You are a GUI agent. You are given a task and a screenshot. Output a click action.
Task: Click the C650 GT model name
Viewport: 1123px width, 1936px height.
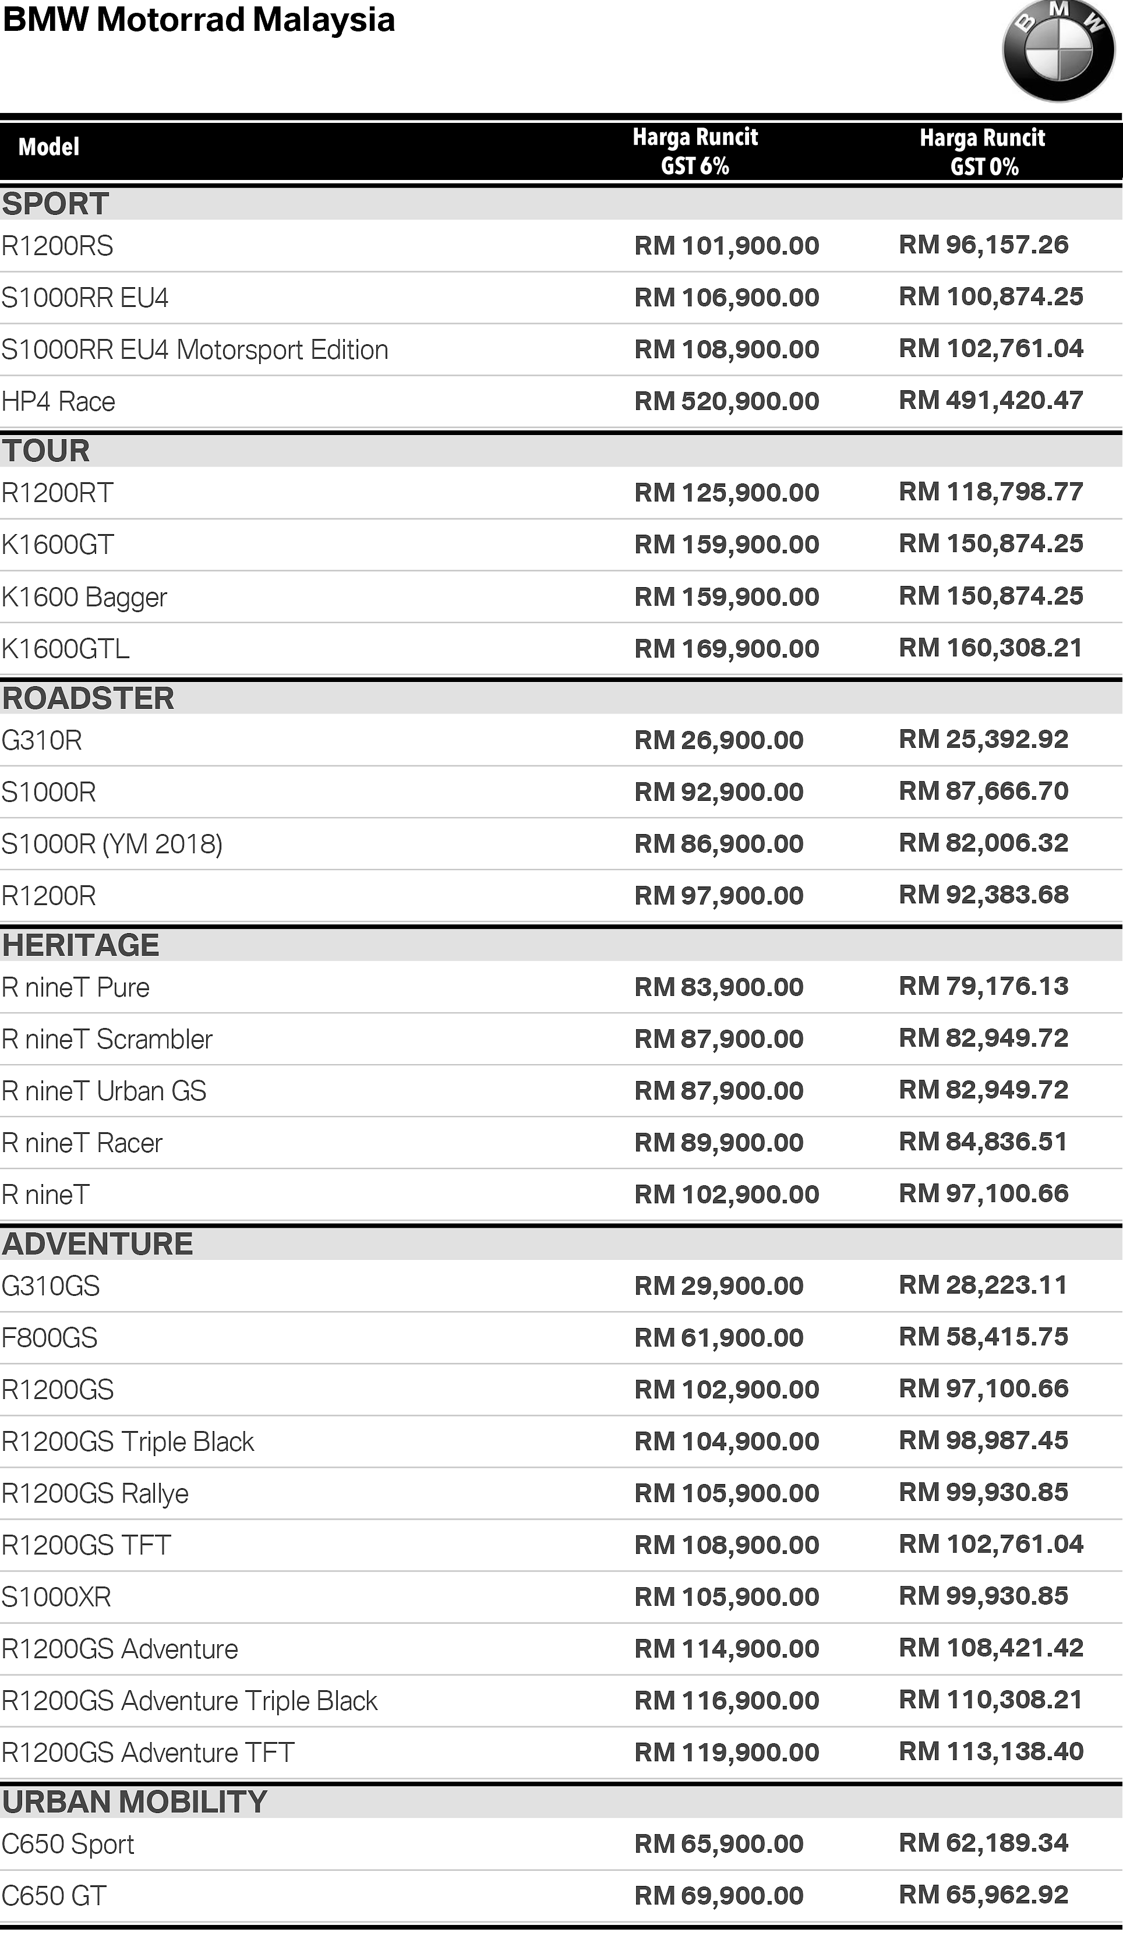click(54, 1896)
